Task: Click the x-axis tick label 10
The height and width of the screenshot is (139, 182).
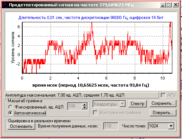Action: coord(162,78)
